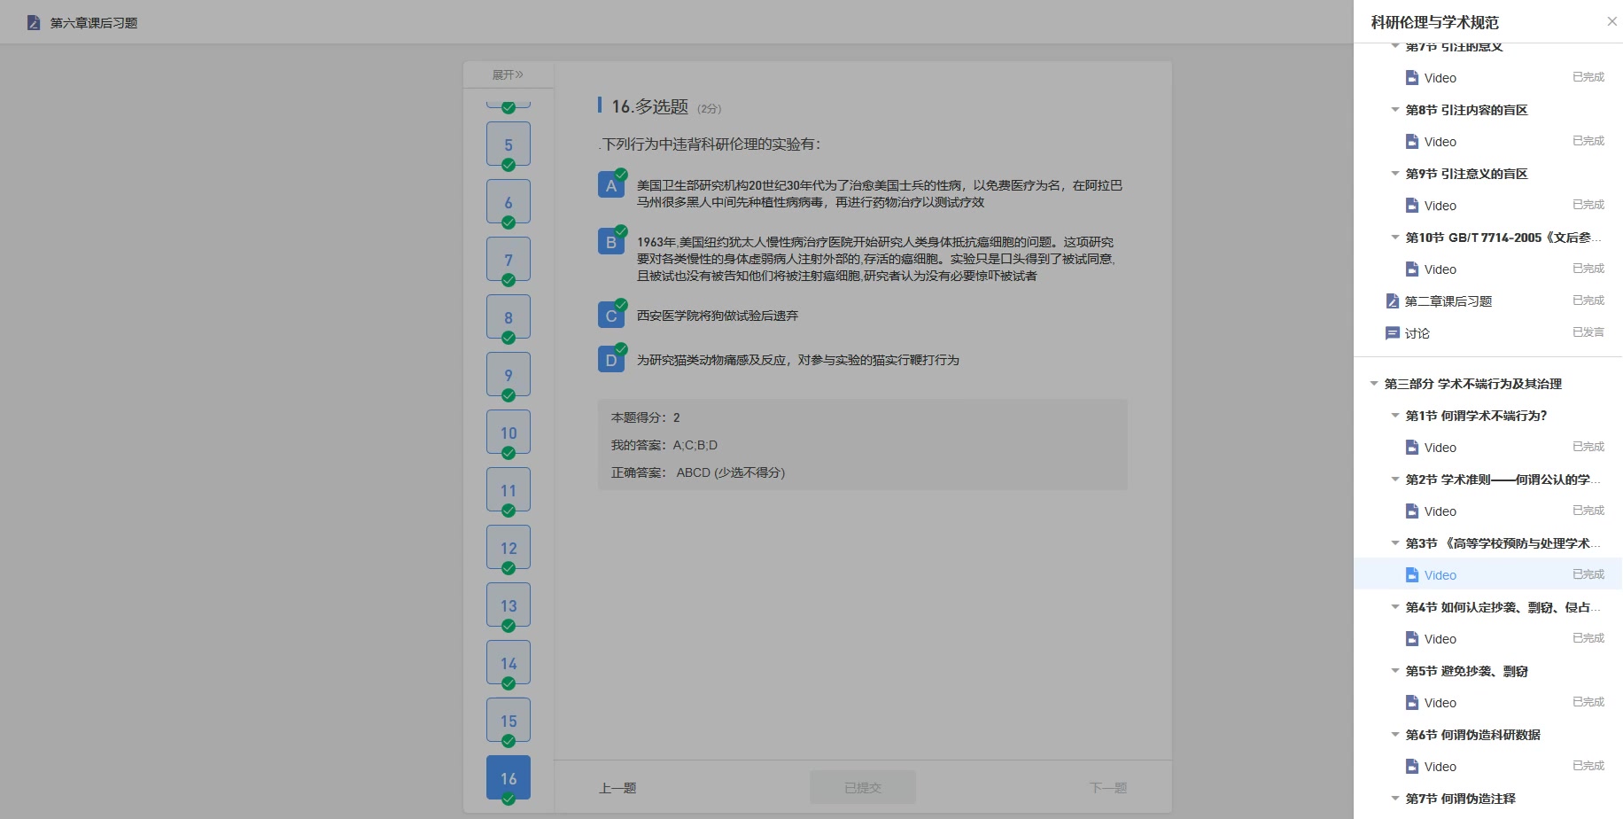Collapse 第1节 何谓学术不端行为? section
1623x819 pixels.
[x=1395, y=416]
